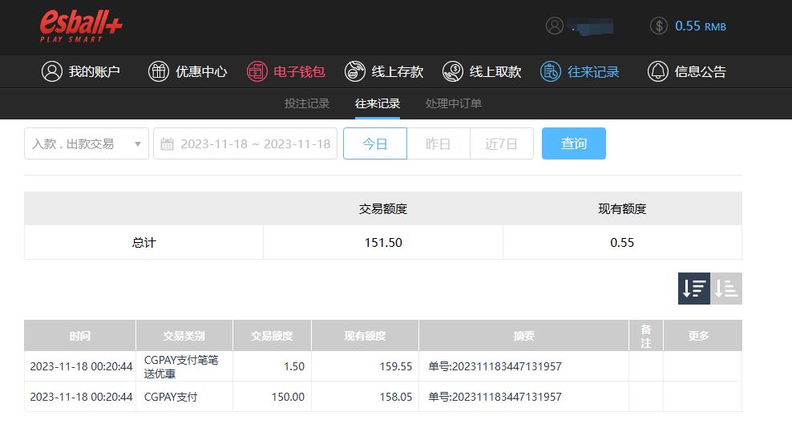Viewport: 792px width, 424px height.
Task: Click the 151.50 total amount
Action: pos(383,243)
